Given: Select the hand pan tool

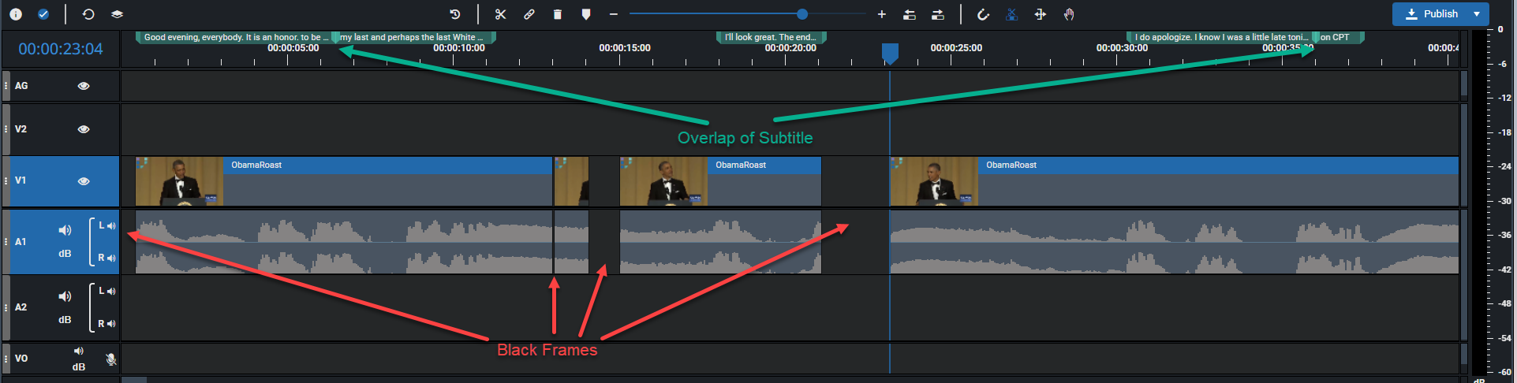Looking at the screenshot, I should 1069,14.
